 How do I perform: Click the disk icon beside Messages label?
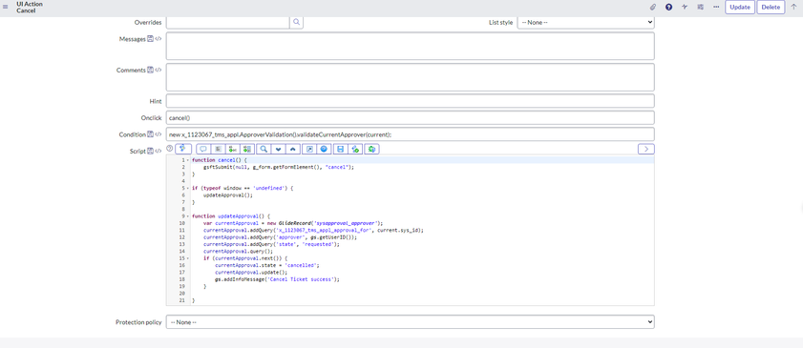(151, 39)
